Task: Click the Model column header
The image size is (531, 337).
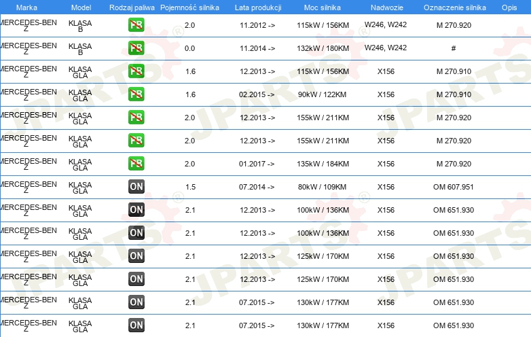Action: point(81,7)
